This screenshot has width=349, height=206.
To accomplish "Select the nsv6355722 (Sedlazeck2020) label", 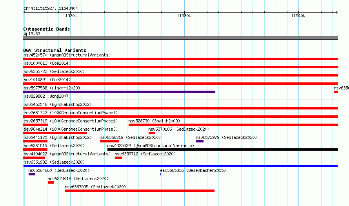I will [54, 71].
